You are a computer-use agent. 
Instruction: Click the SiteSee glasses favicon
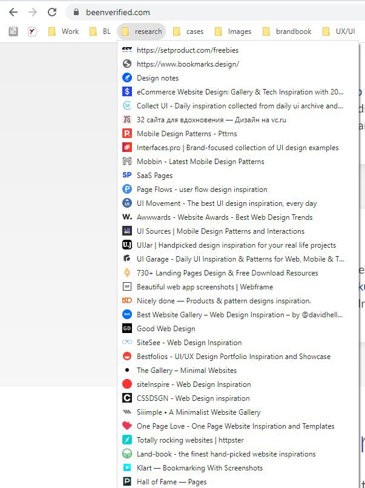point(127,342)
